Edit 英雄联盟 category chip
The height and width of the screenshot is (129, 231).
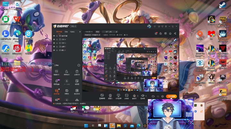pos(92,35)
